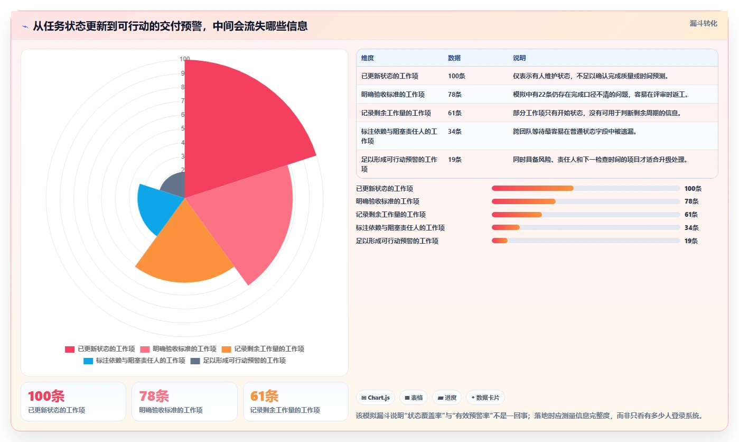Open the 78条 data card
The image size is (739, 442).
tap(184, 402)
